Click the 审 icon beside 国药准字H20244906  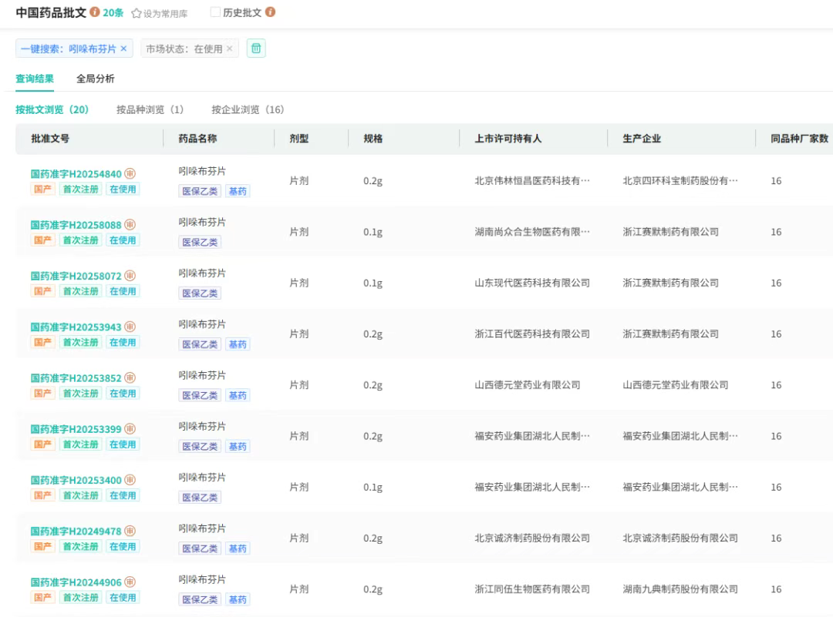[130, 582]
